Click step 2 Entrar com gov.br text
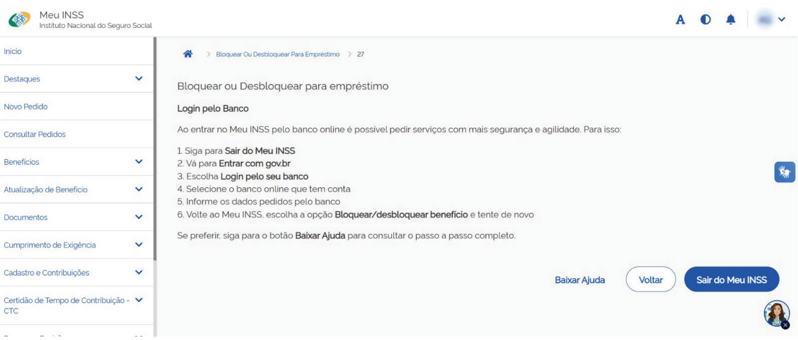Image resolution: width=798 pixels, height=340 pixels. point(254,164)
